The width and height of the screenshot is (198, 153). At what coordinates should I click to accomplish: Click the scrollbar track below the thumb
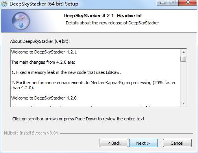(x=183, y=81)
